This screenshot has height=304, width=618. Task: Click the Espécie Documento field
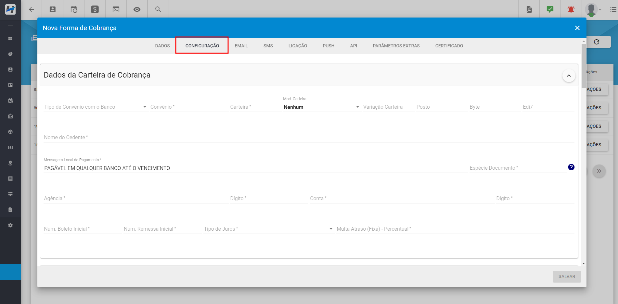518,168
